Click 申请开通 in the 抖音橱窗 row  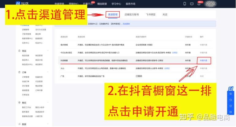tap(204, 61)
